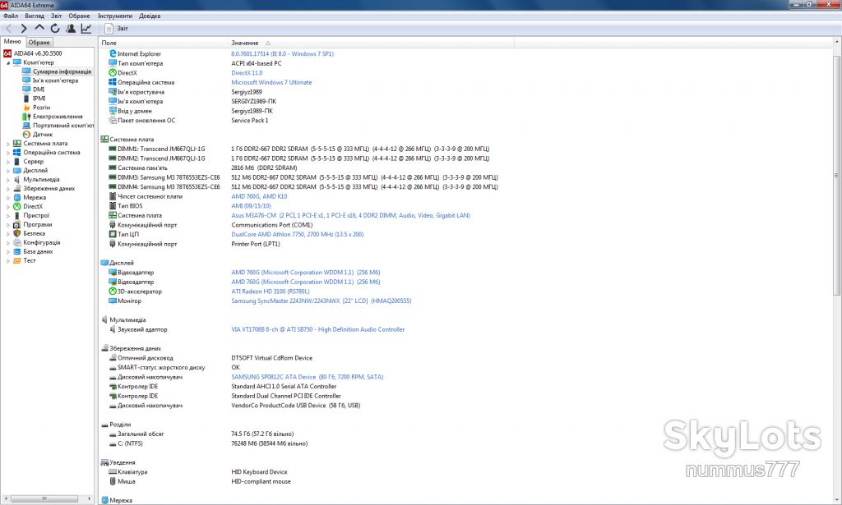Switch to the Обране tab
The image size is (842, 505).
click(x=39, y=43)
